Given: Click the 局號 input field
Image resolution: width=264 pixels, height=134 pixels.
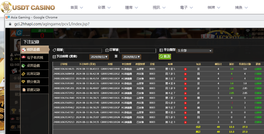Looking at the screenshot, I should 83,51.
